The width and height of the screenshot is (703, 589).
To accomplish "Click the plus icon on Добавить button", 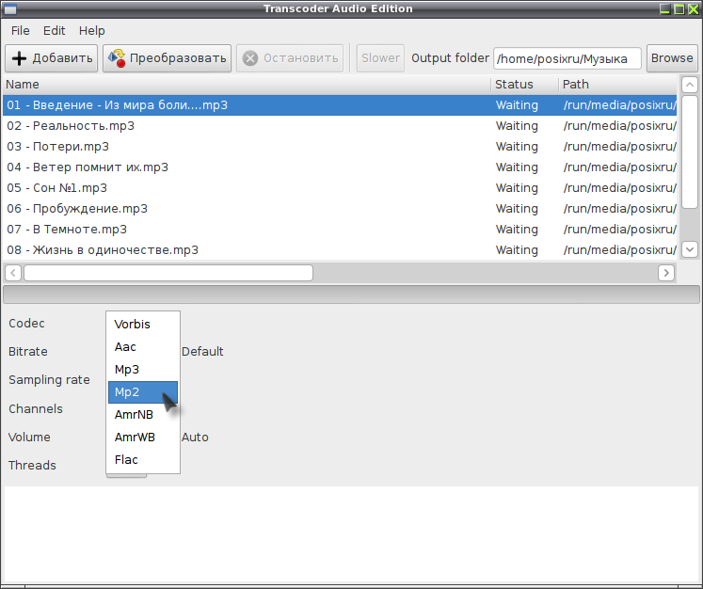I will 19,58.
